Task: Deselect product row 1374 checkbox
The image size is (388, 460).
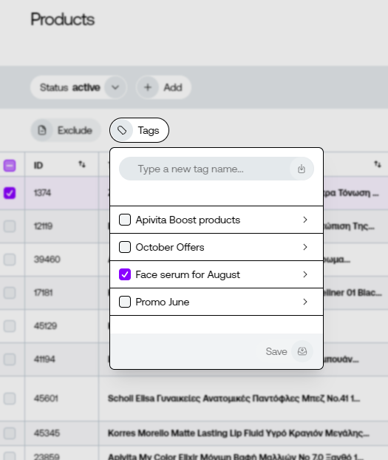Action: coord(10,193)
